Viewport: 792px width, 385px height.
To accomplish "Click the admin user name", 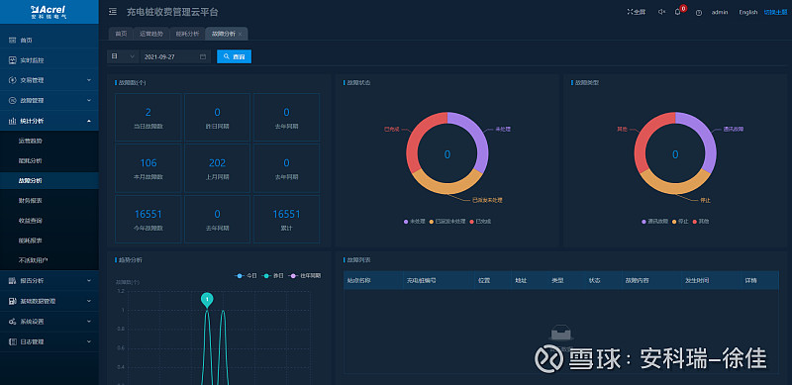I will pos(720,12).
